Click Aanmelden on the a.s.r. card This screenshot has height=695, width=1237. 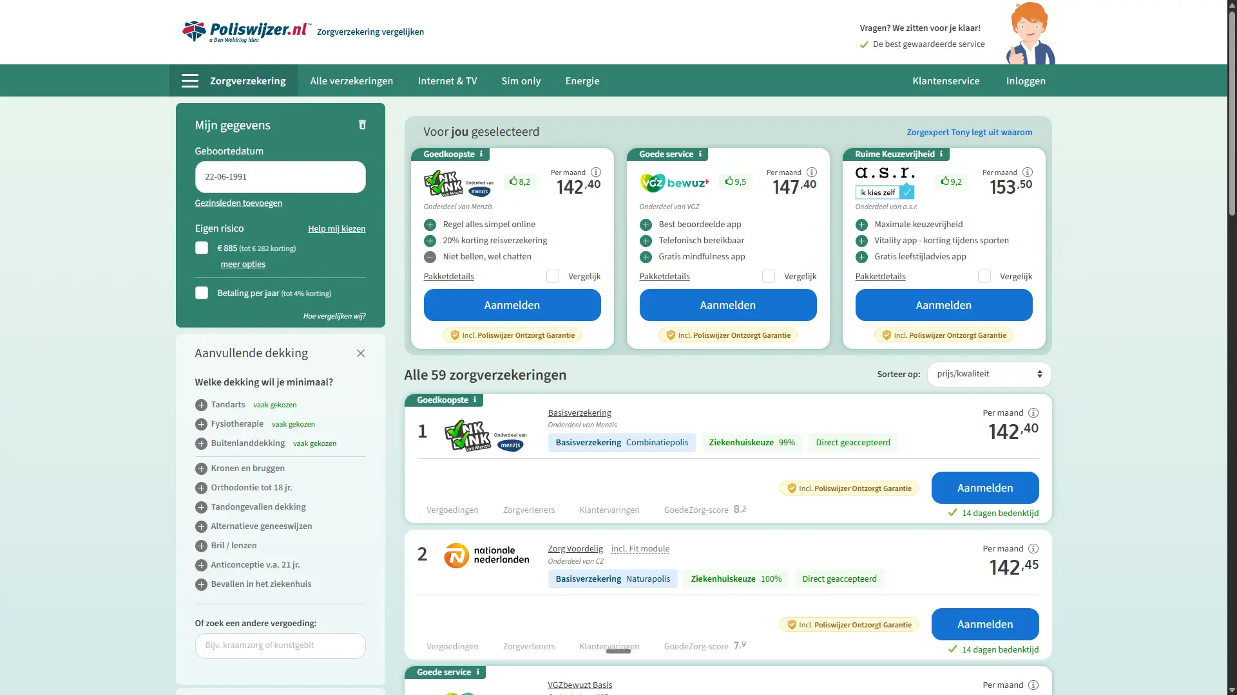pyautogui.click(x=944, y=305)
